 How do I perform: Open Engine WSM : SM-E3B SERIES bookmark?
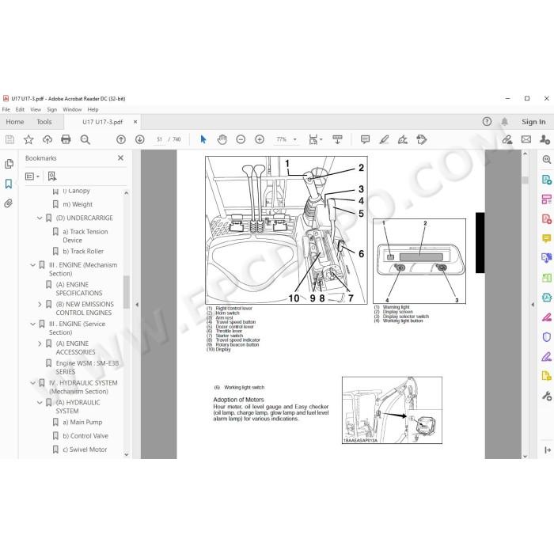87,367
